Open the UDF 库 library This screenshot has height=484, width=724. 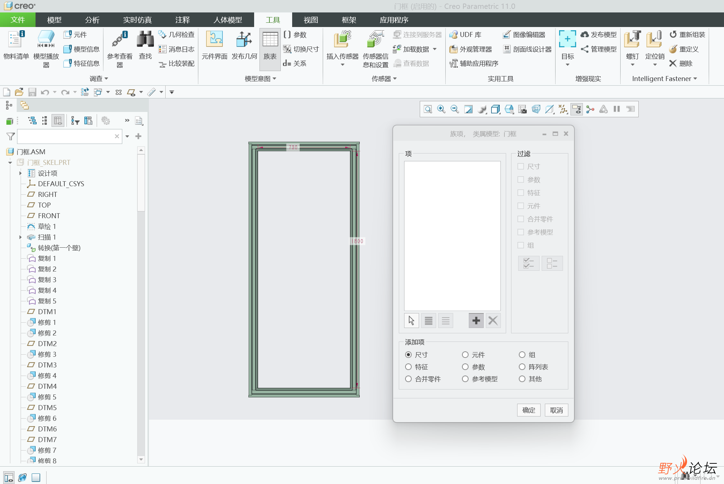pyautogui.click(x=465, y=34)
